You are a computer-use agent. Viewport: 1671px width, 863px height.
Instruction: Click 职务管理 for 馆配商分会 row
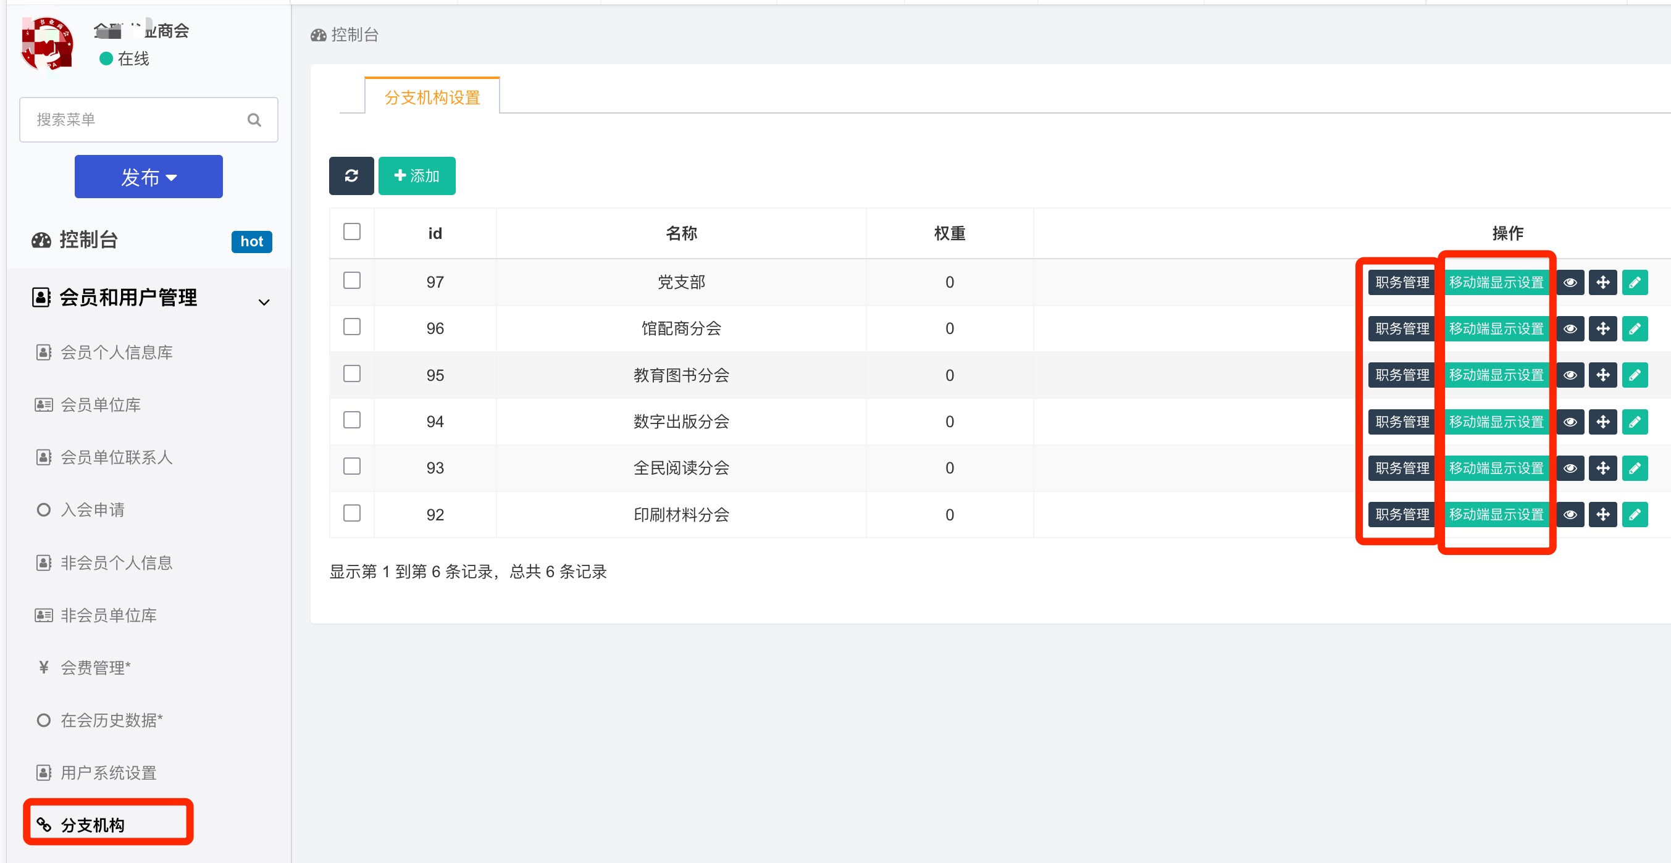(1402, 329)
